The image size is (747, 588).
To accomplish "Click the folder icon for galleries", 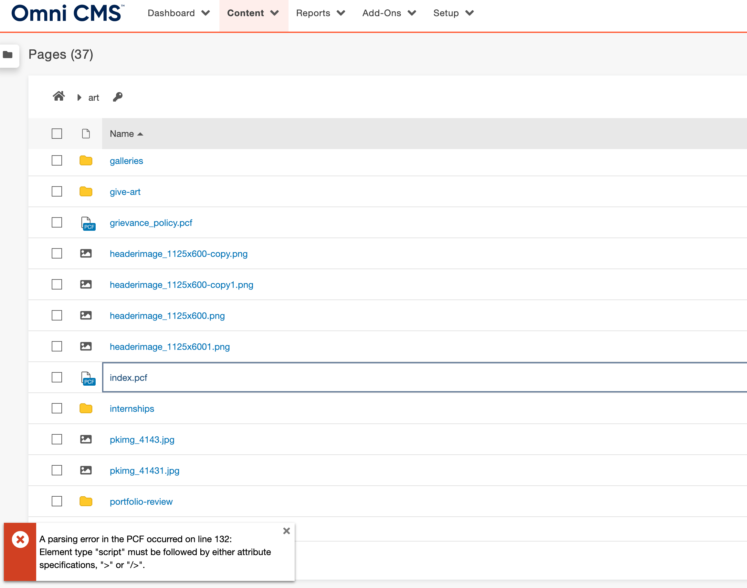I will (86, 161).
